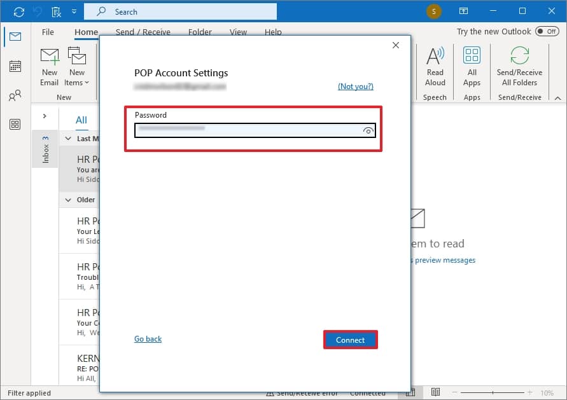
Task: Click the Go back link
Action: coord(148,339)
